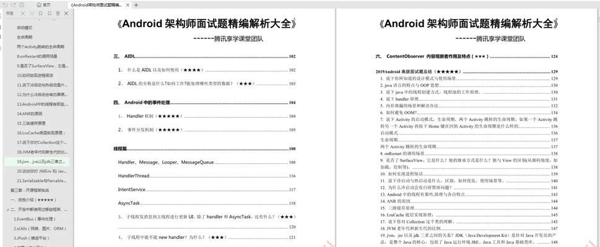Screen dimensions: 600x247
Task: Open bookmark 18.JVM老年代和新生代
Action: [43, 152]
